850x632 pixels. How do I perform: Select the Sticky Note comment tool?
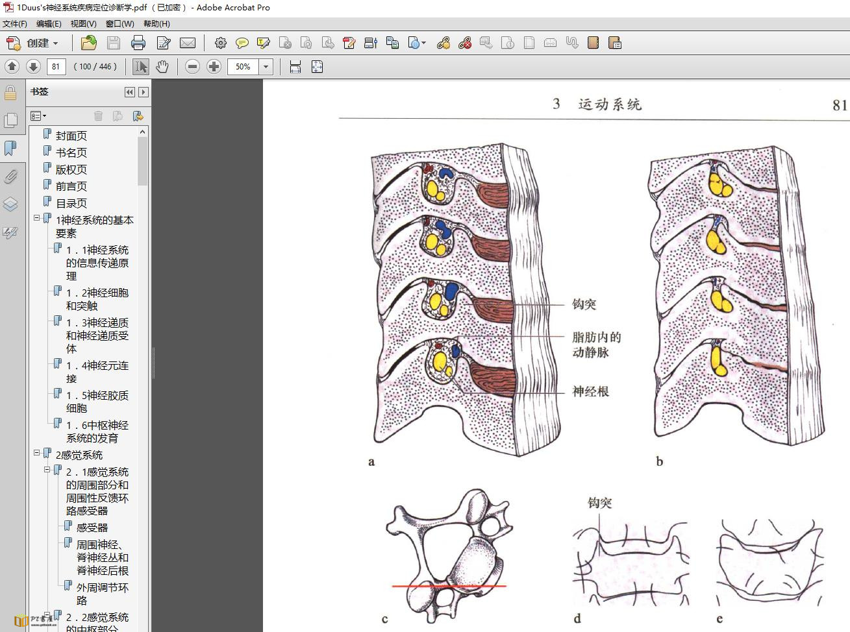point(242,43)
